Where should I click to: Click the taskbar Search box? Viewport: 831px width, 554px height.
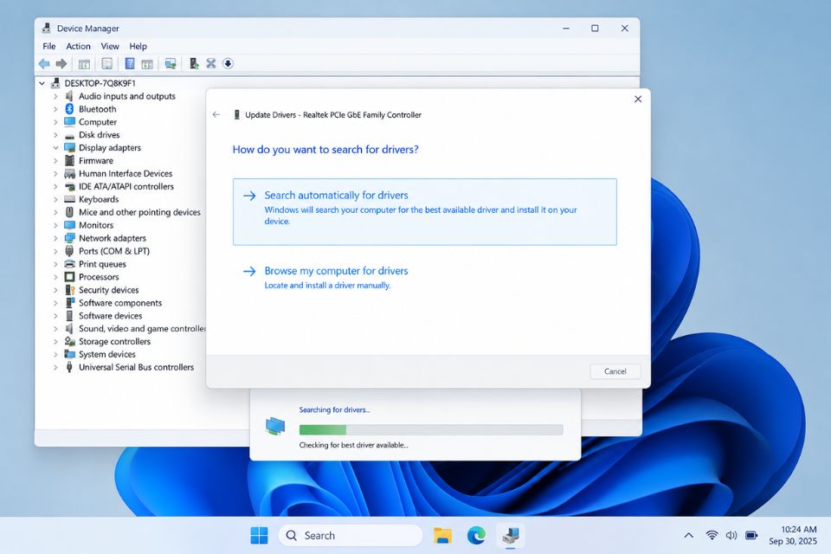click(351, 536)
